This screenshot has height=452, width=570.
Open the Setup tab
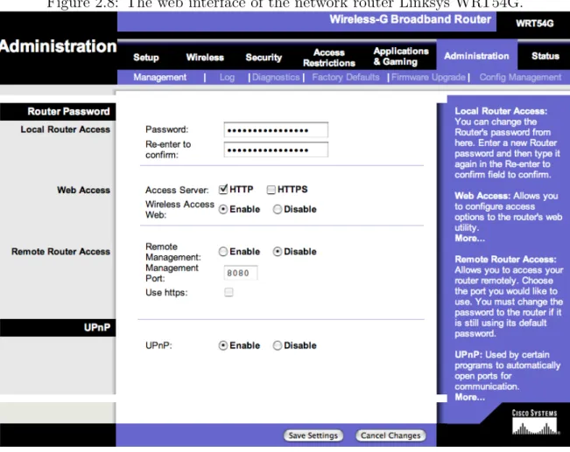[145, 58]
